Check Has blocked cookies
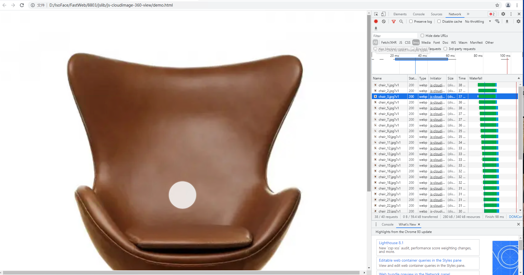This screenshot has width=524, height=275. pyautogui.click(x=375, y=49)
